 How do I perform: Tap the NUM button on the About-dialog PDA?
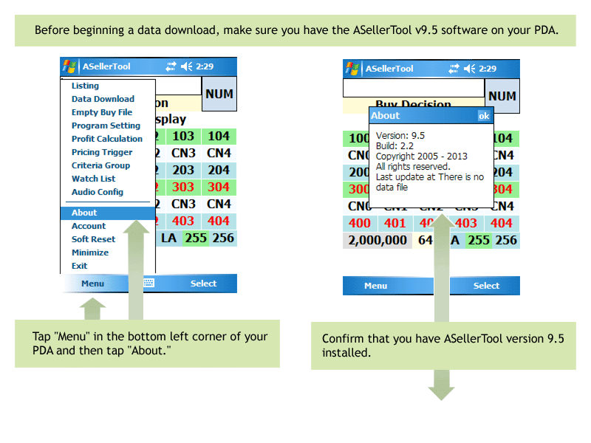coord(502,96)
